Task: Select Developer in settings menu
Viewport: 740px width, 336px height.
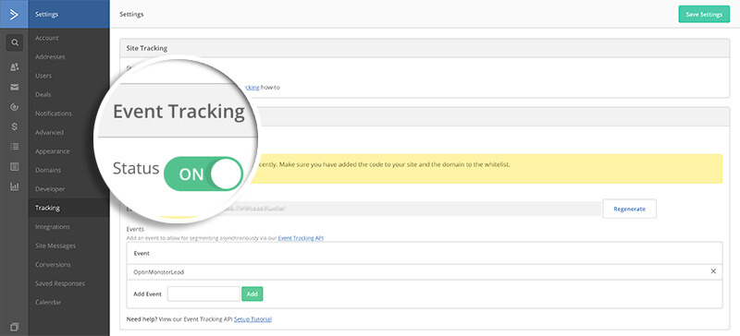Action: (x=50, y=189)
